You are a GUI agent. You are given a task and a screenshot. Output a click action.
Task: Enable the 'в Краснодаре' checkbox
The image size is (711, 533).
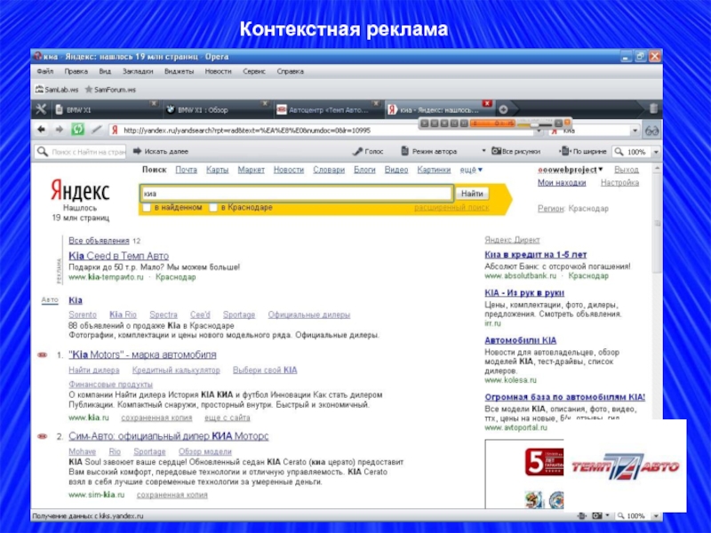[x=213, y=208]
